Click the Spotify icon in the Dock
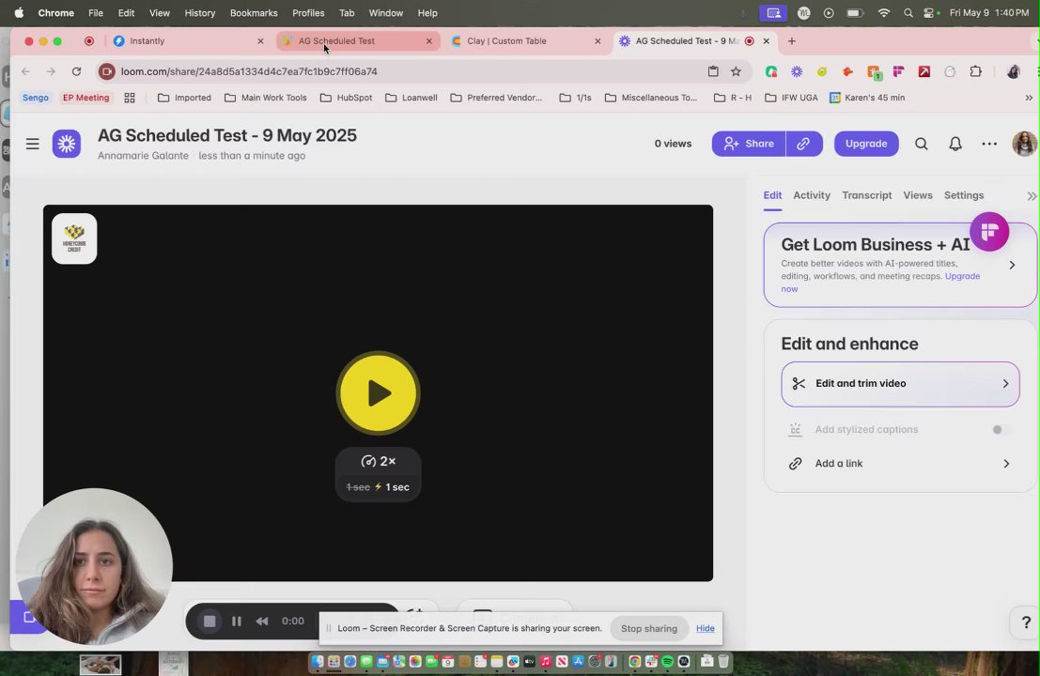Viewport: 1040px width, 676px height. pyautogui.click(x=667, y=661)
